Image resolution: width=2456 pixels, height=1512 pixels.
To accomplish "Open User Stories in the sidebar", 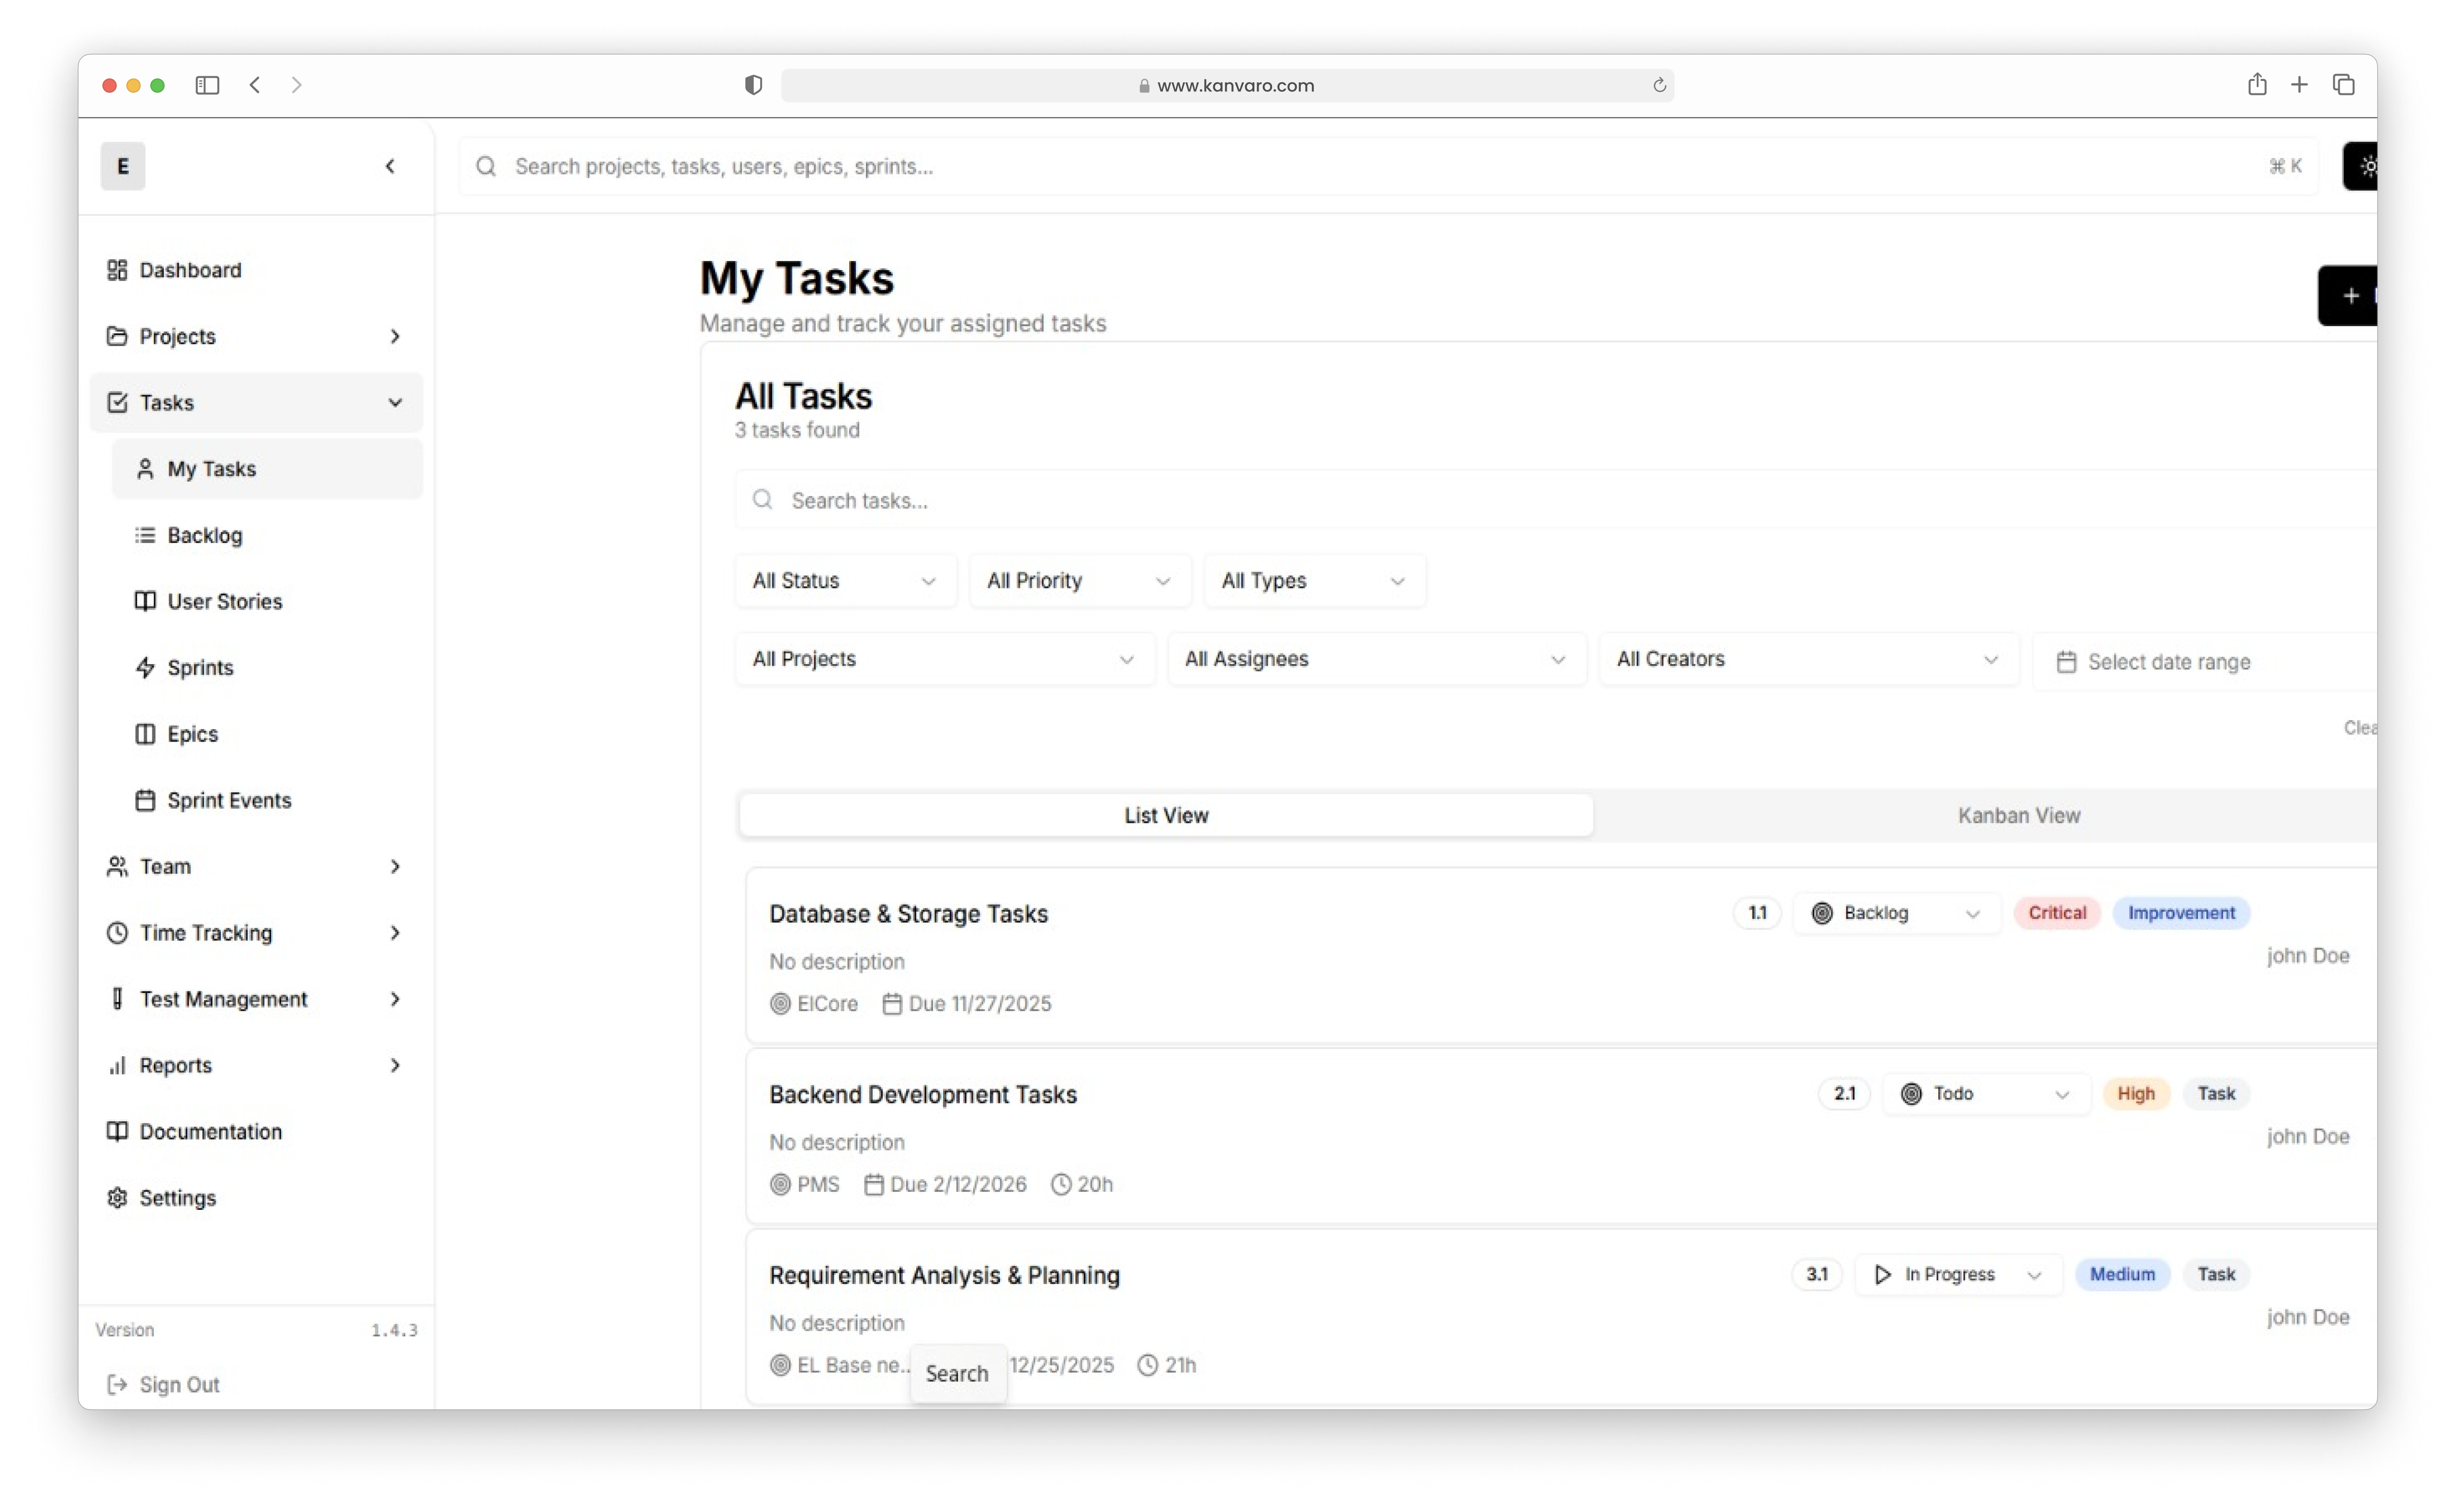I will tap(224, 601).
